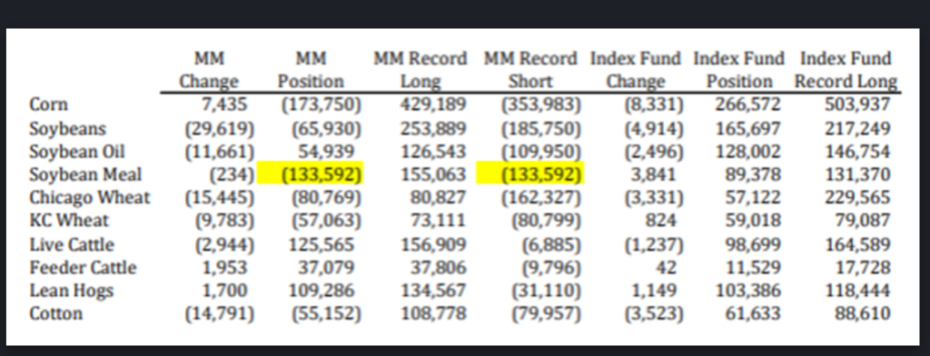930x356 pixels.
Task: Click the Live Cattle row label
Action: point(72,244)
